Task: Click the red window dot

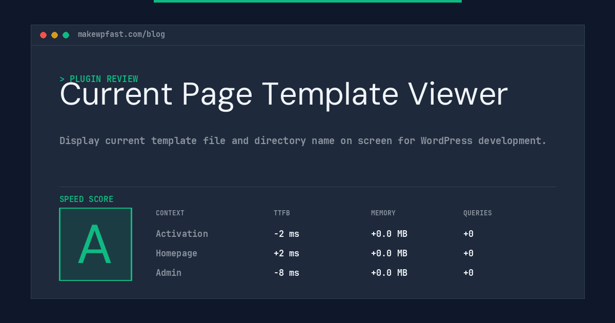Action: click(x=44, y=35)
